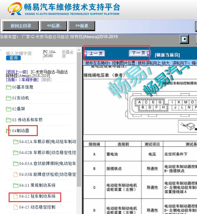Click folder icon beside 02悬架
The height and width of the screenshot is (214, 197).
pyautogui.click(x=9, y=109)
